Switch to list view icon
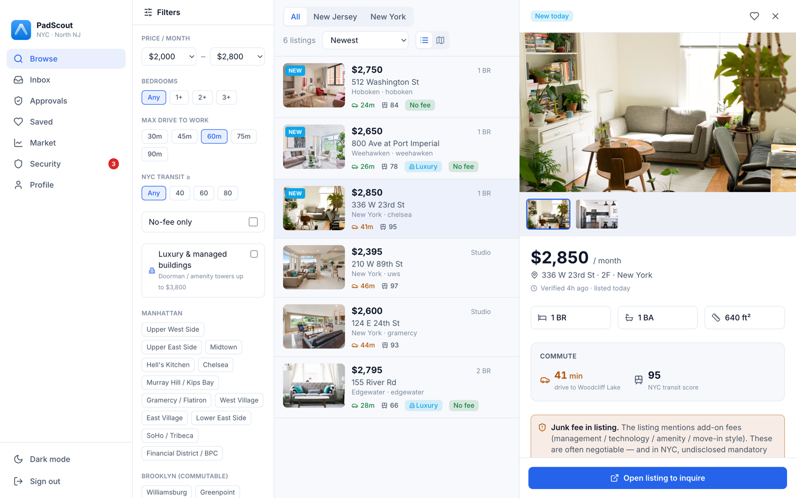 point(424,40)
